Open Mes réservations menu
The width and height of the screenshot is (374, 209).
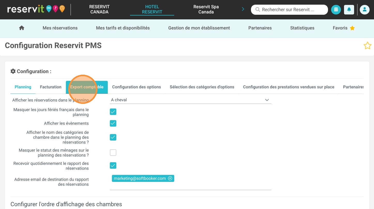(x=60, y=28)
